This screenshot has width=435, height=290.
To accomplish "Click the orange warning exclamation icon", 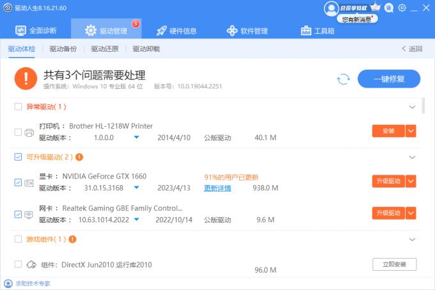I will tap(26, 79).
